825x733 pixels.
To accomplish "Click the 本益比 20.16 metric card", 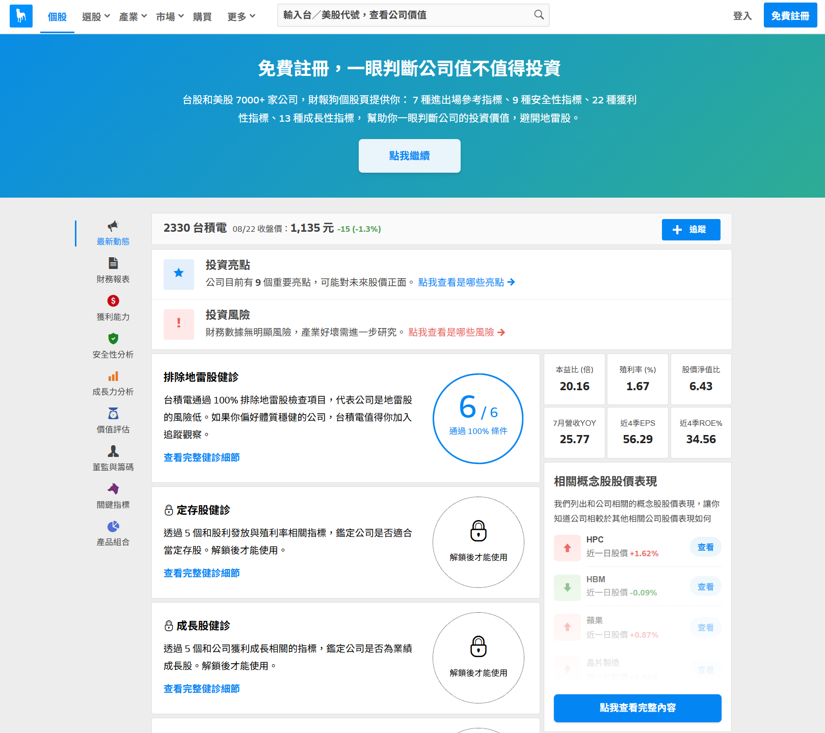I will 574,379.
